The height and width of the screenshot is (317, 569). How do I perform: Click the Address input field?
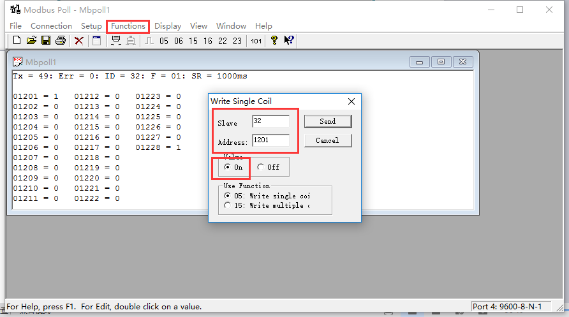pos(270,140)
